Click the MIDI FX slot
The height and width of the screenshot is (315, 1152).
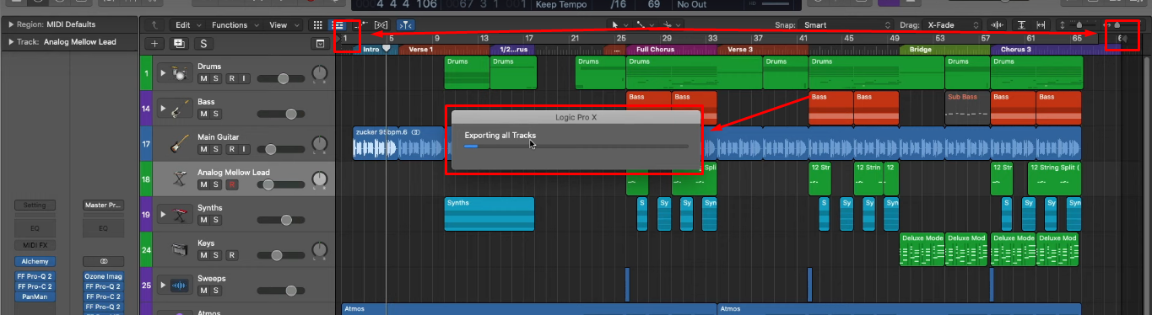click(x=35, y=245)
